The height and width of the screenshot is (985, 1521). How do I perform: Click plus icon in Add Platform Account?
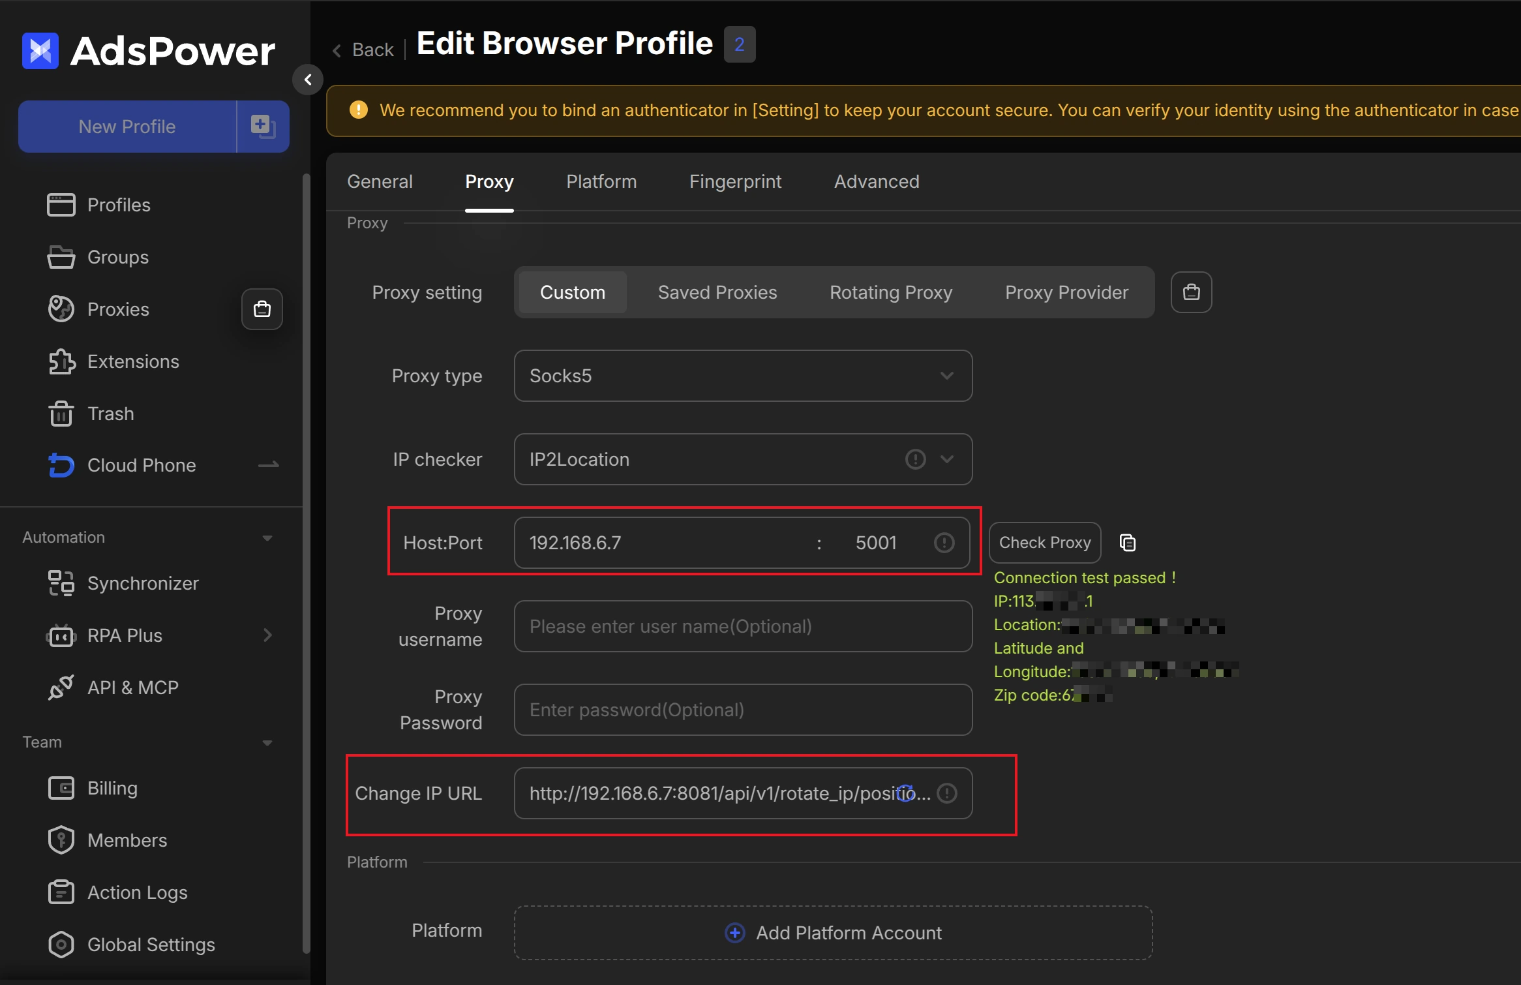pos(734,933)
